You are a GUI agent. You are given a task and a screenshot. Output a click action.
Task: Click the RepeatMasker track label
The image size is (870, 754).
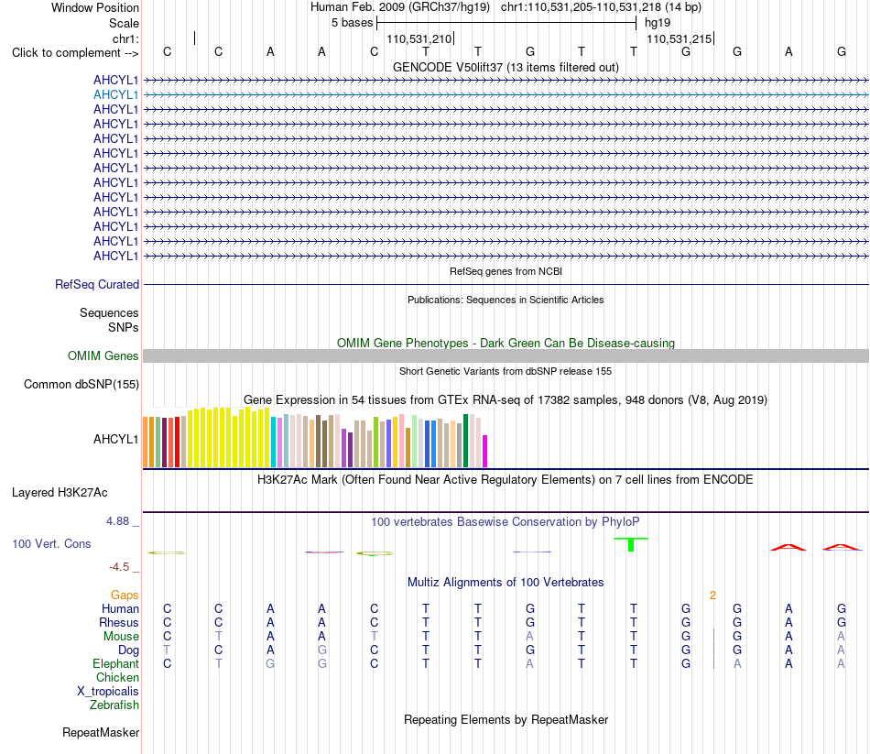[x=101, y=733]
